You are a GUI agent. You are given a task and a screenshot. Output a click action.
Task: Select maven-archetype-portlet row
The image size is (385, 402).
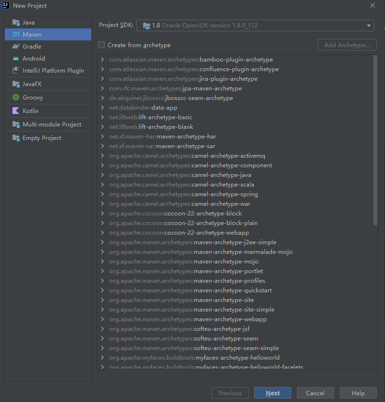[235, 271]
